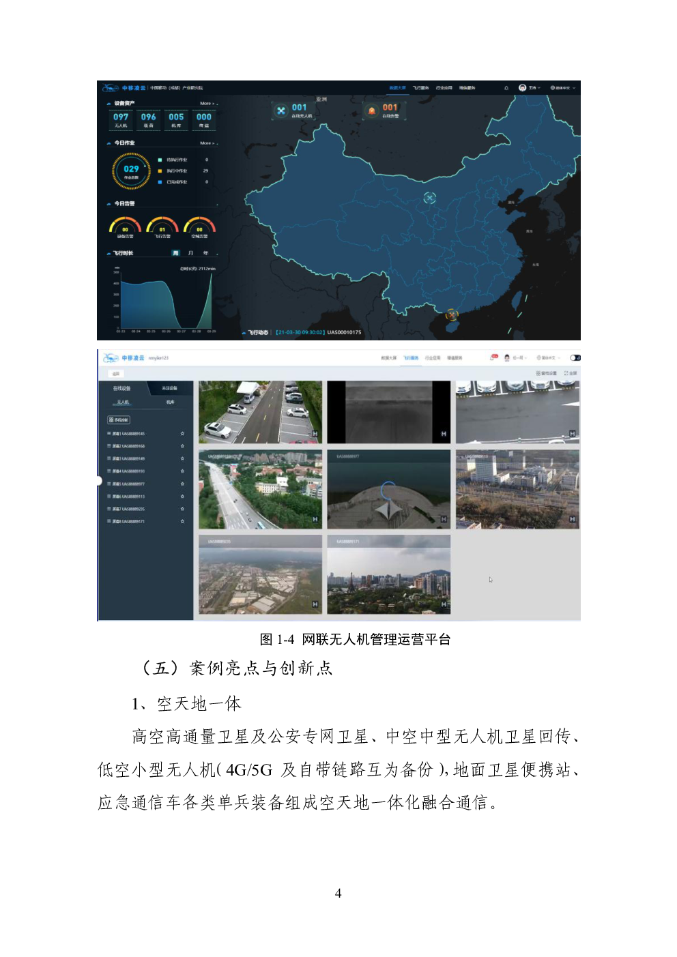Click the H icon on the dark infrared video
The width and height of the screenshot is (677, 957).
[x=444, y=434]
